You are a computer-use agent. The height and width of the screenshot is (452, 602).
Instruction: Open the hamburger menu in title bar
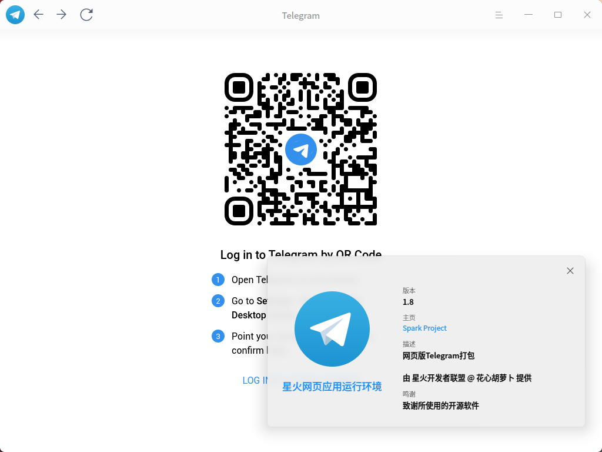coord(499,15)
